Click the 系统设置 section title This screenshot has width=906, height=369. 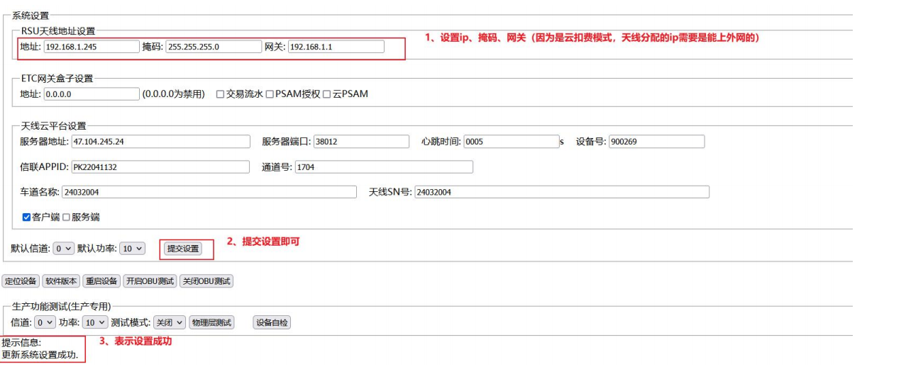[31, 16]
